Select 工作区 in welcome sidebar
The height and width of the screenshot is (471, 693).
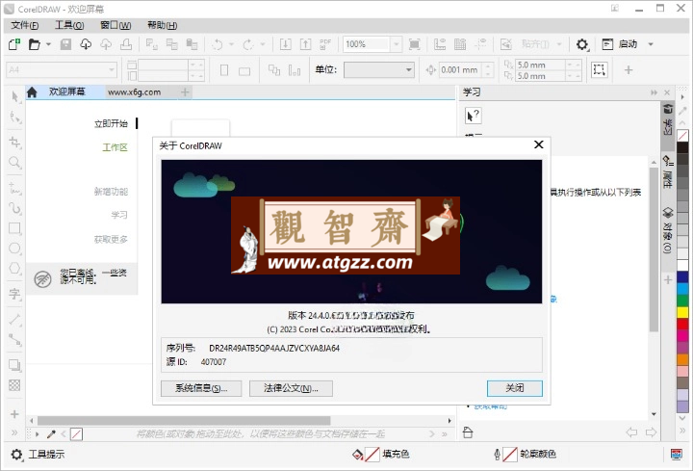[x=115, y=147]
